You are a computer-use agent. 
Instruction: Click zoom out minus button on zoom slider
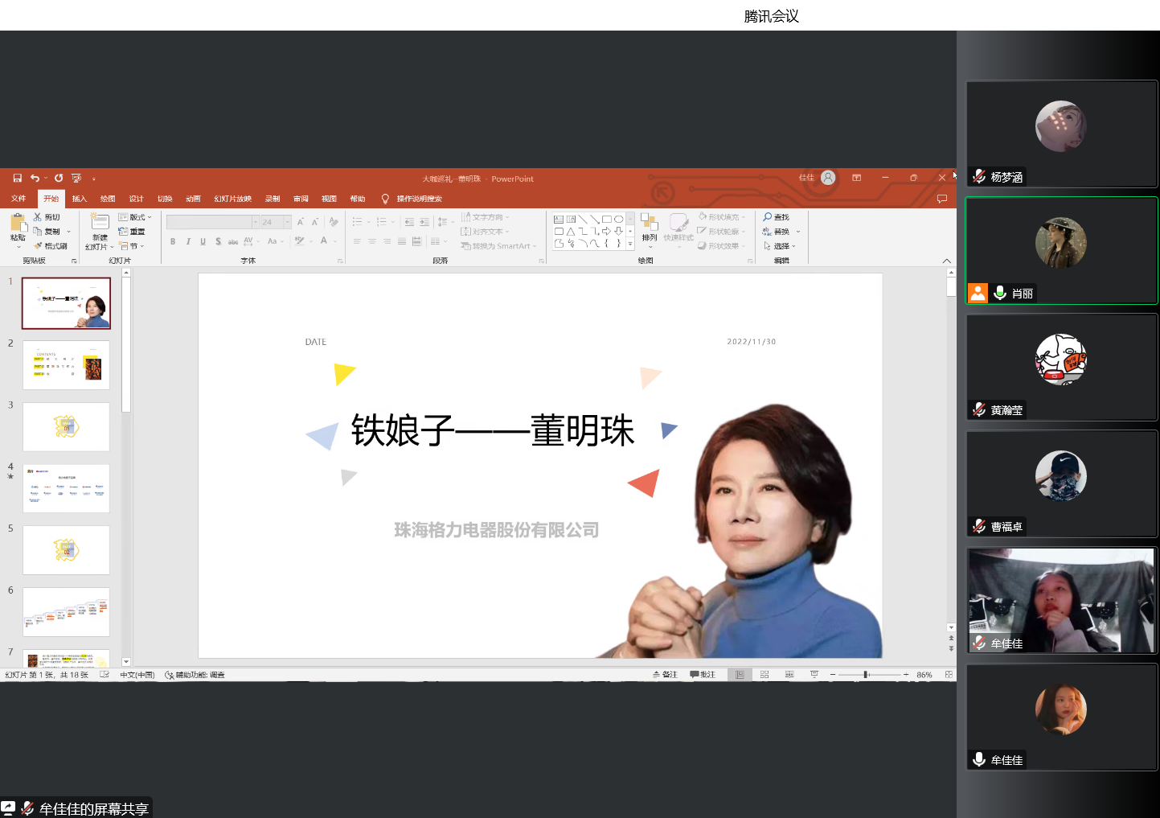(833, 675)
